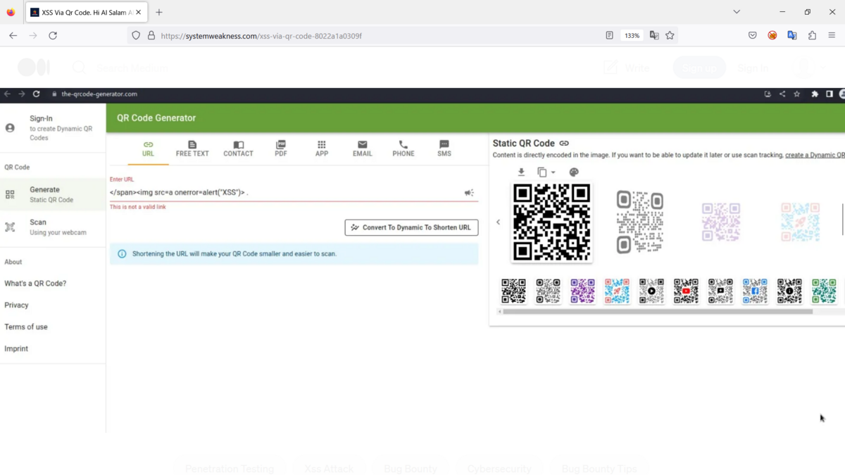This screenshot has height=475, width=845.
Task: Click Convert To Dynamic To Shorten URL
Action: pyautogui.click(x=411, y=227)
